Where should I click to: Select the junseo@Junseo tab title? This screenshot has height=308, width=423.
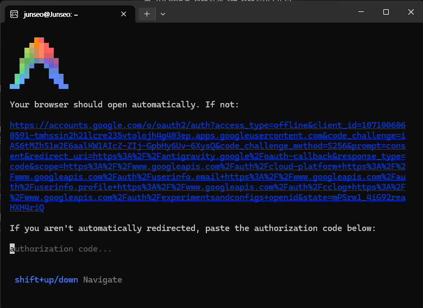50,14
